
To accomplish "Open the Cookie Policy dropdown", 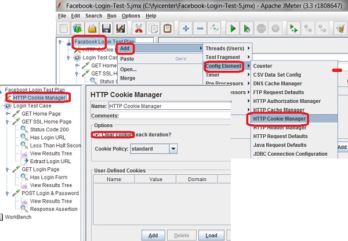I will click(x=173, y=149).
